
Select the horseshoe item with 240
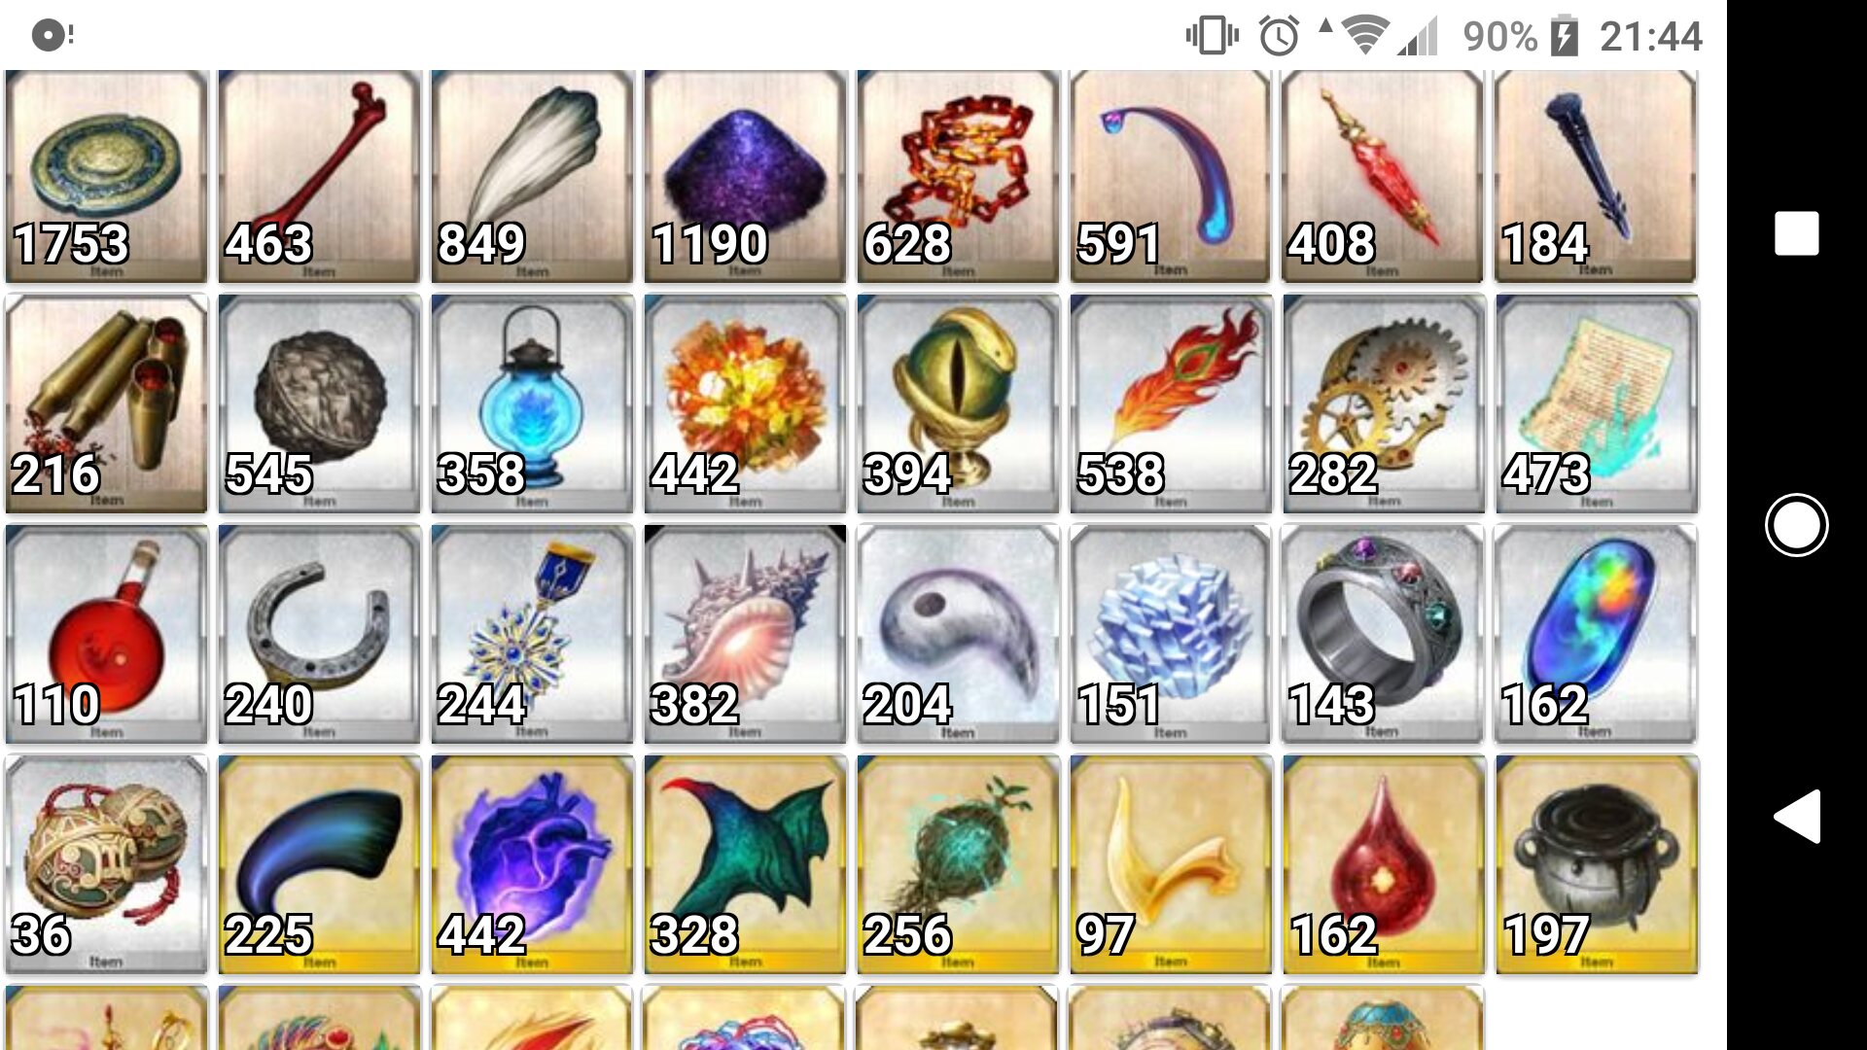click(x=319, y=634)
